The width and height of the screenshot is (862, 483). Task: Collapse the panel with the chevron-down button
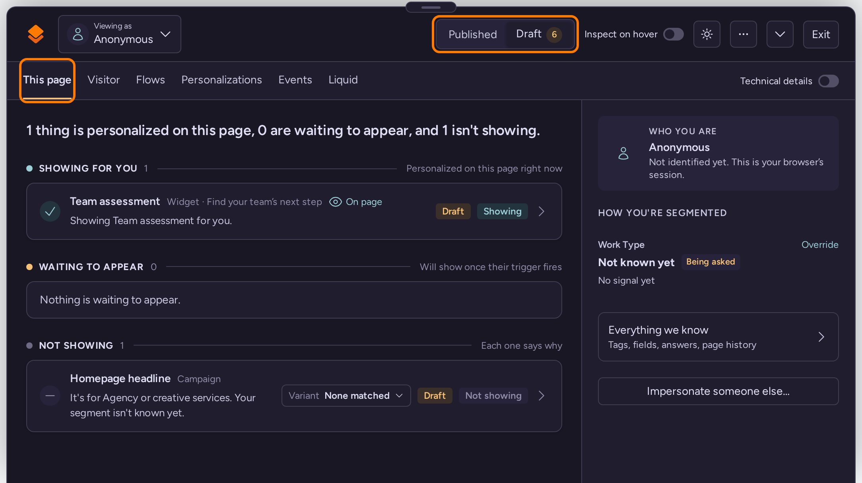(780, 35)
